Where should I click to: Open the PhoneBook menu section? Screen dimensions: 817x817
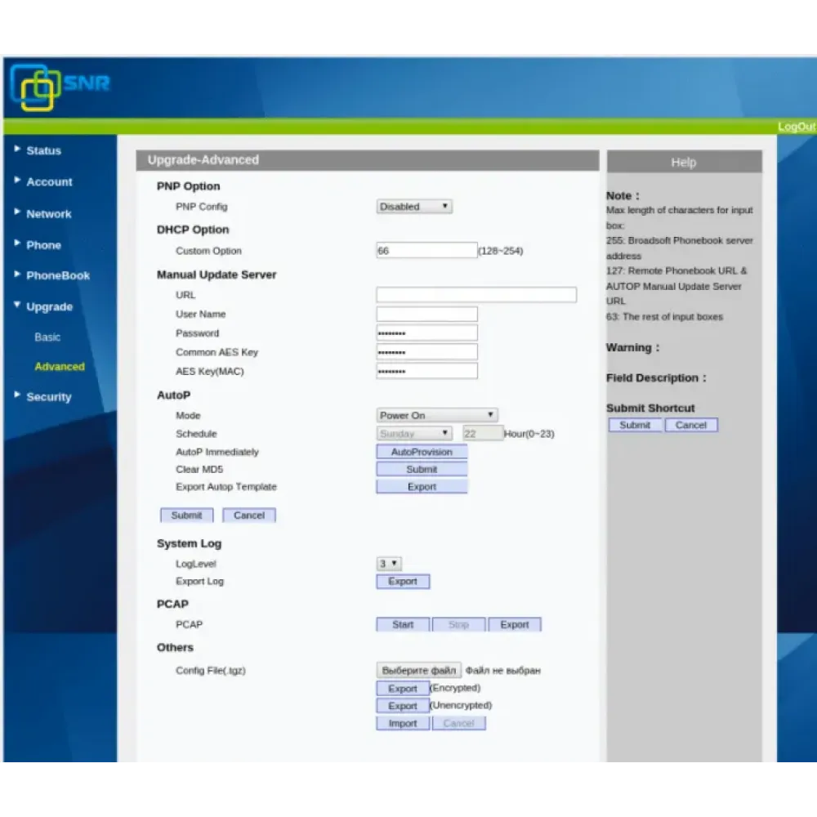[58, 275]
